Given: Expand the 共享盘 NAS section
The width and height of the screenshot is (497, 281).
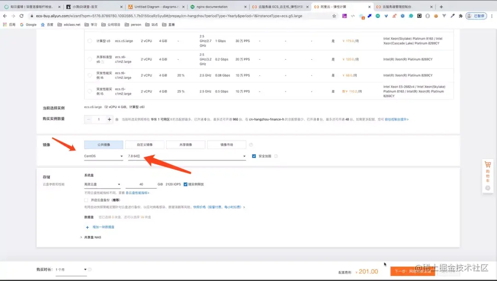Looking at the screenshot, I should 91,237.
